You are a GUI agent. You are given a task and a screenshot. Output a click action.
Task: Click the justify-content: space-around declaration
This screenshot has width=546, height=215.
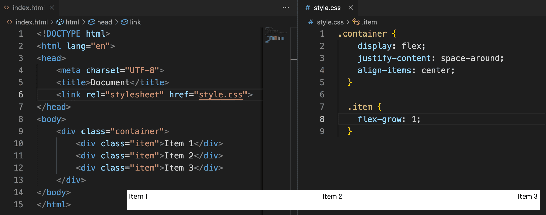point(431,58)
